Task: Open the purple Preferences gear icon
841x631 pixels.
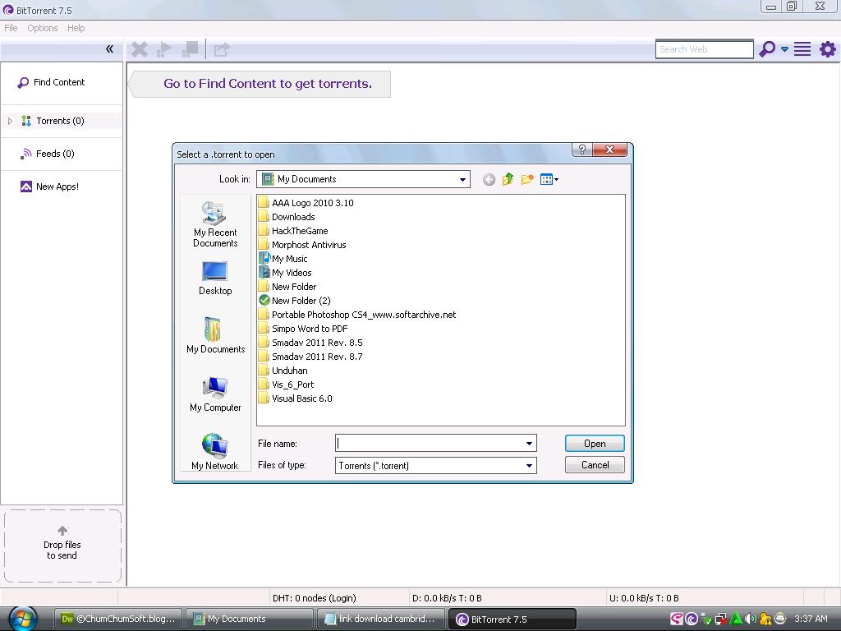Action: (x=828, y=48)
